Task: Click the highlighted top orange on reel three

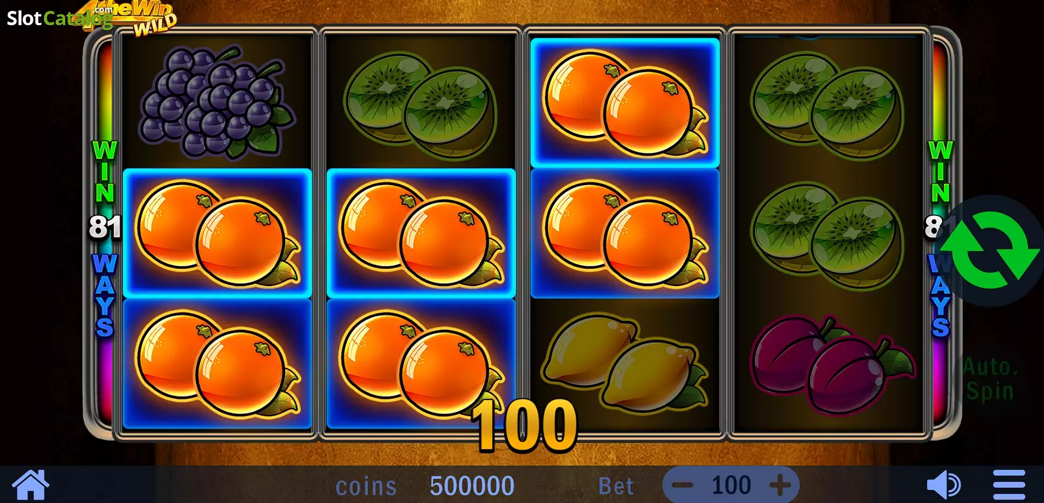Action: [625, 102]
